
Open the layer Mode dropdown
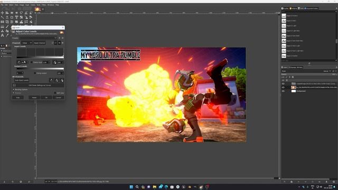(306, 71)
